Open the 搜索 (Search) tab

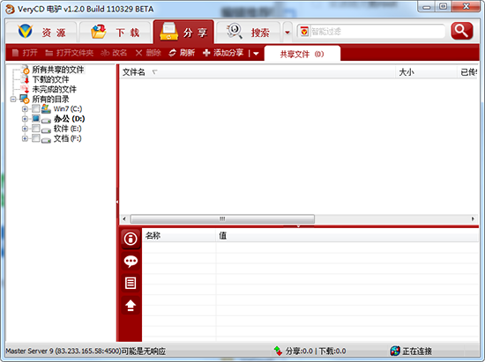click(248, 32)
